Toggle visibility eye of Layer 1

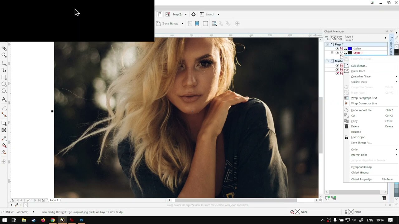click(337, 53)
